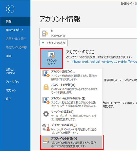Click the green plus icon for adding account
This screenshot has width=137, height=151.
(x=43, y=43)
